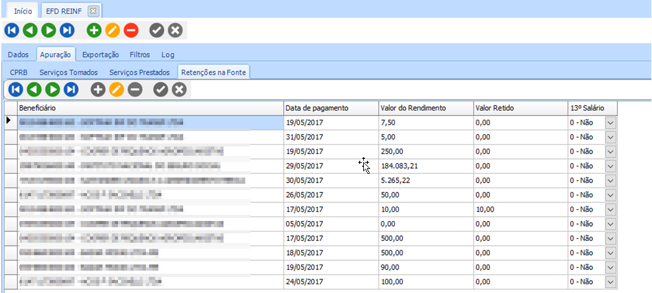The height and width of the screenshot is (293, 652).
Task: Sort by Valor Retido column header
Action: point(520,108)
